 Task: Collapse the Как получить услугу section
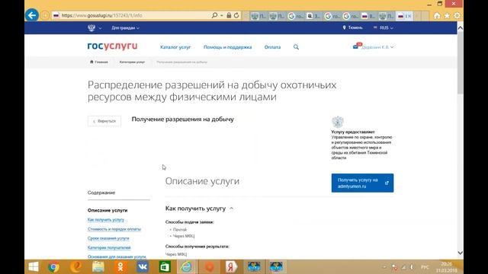coord(231,209)
